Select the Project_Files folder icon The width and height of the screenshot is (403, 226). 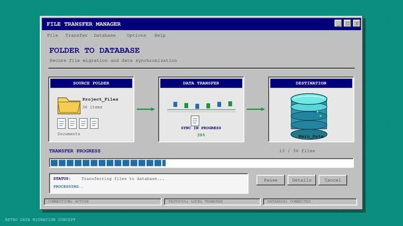coord(69,105)
